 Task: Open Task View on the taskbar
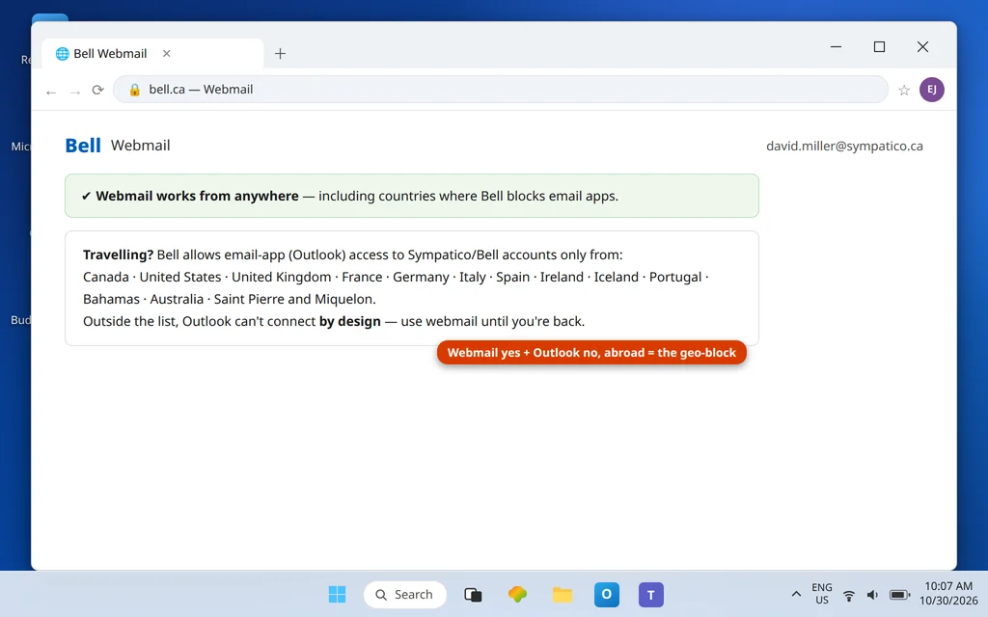473,594
